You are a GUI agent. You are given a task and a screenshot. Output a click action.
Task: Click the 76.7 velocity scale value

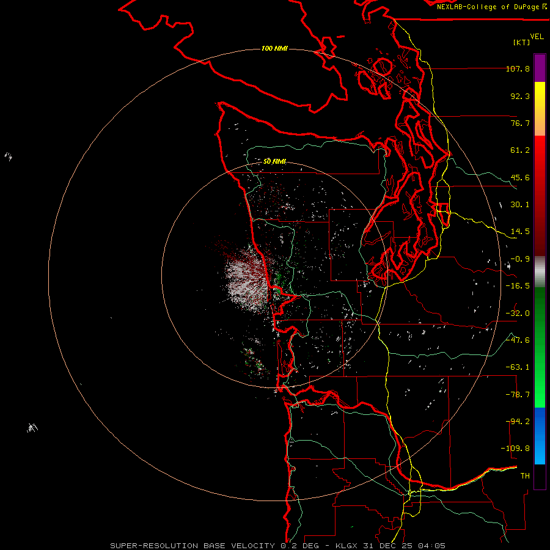[x=520, y=123]
